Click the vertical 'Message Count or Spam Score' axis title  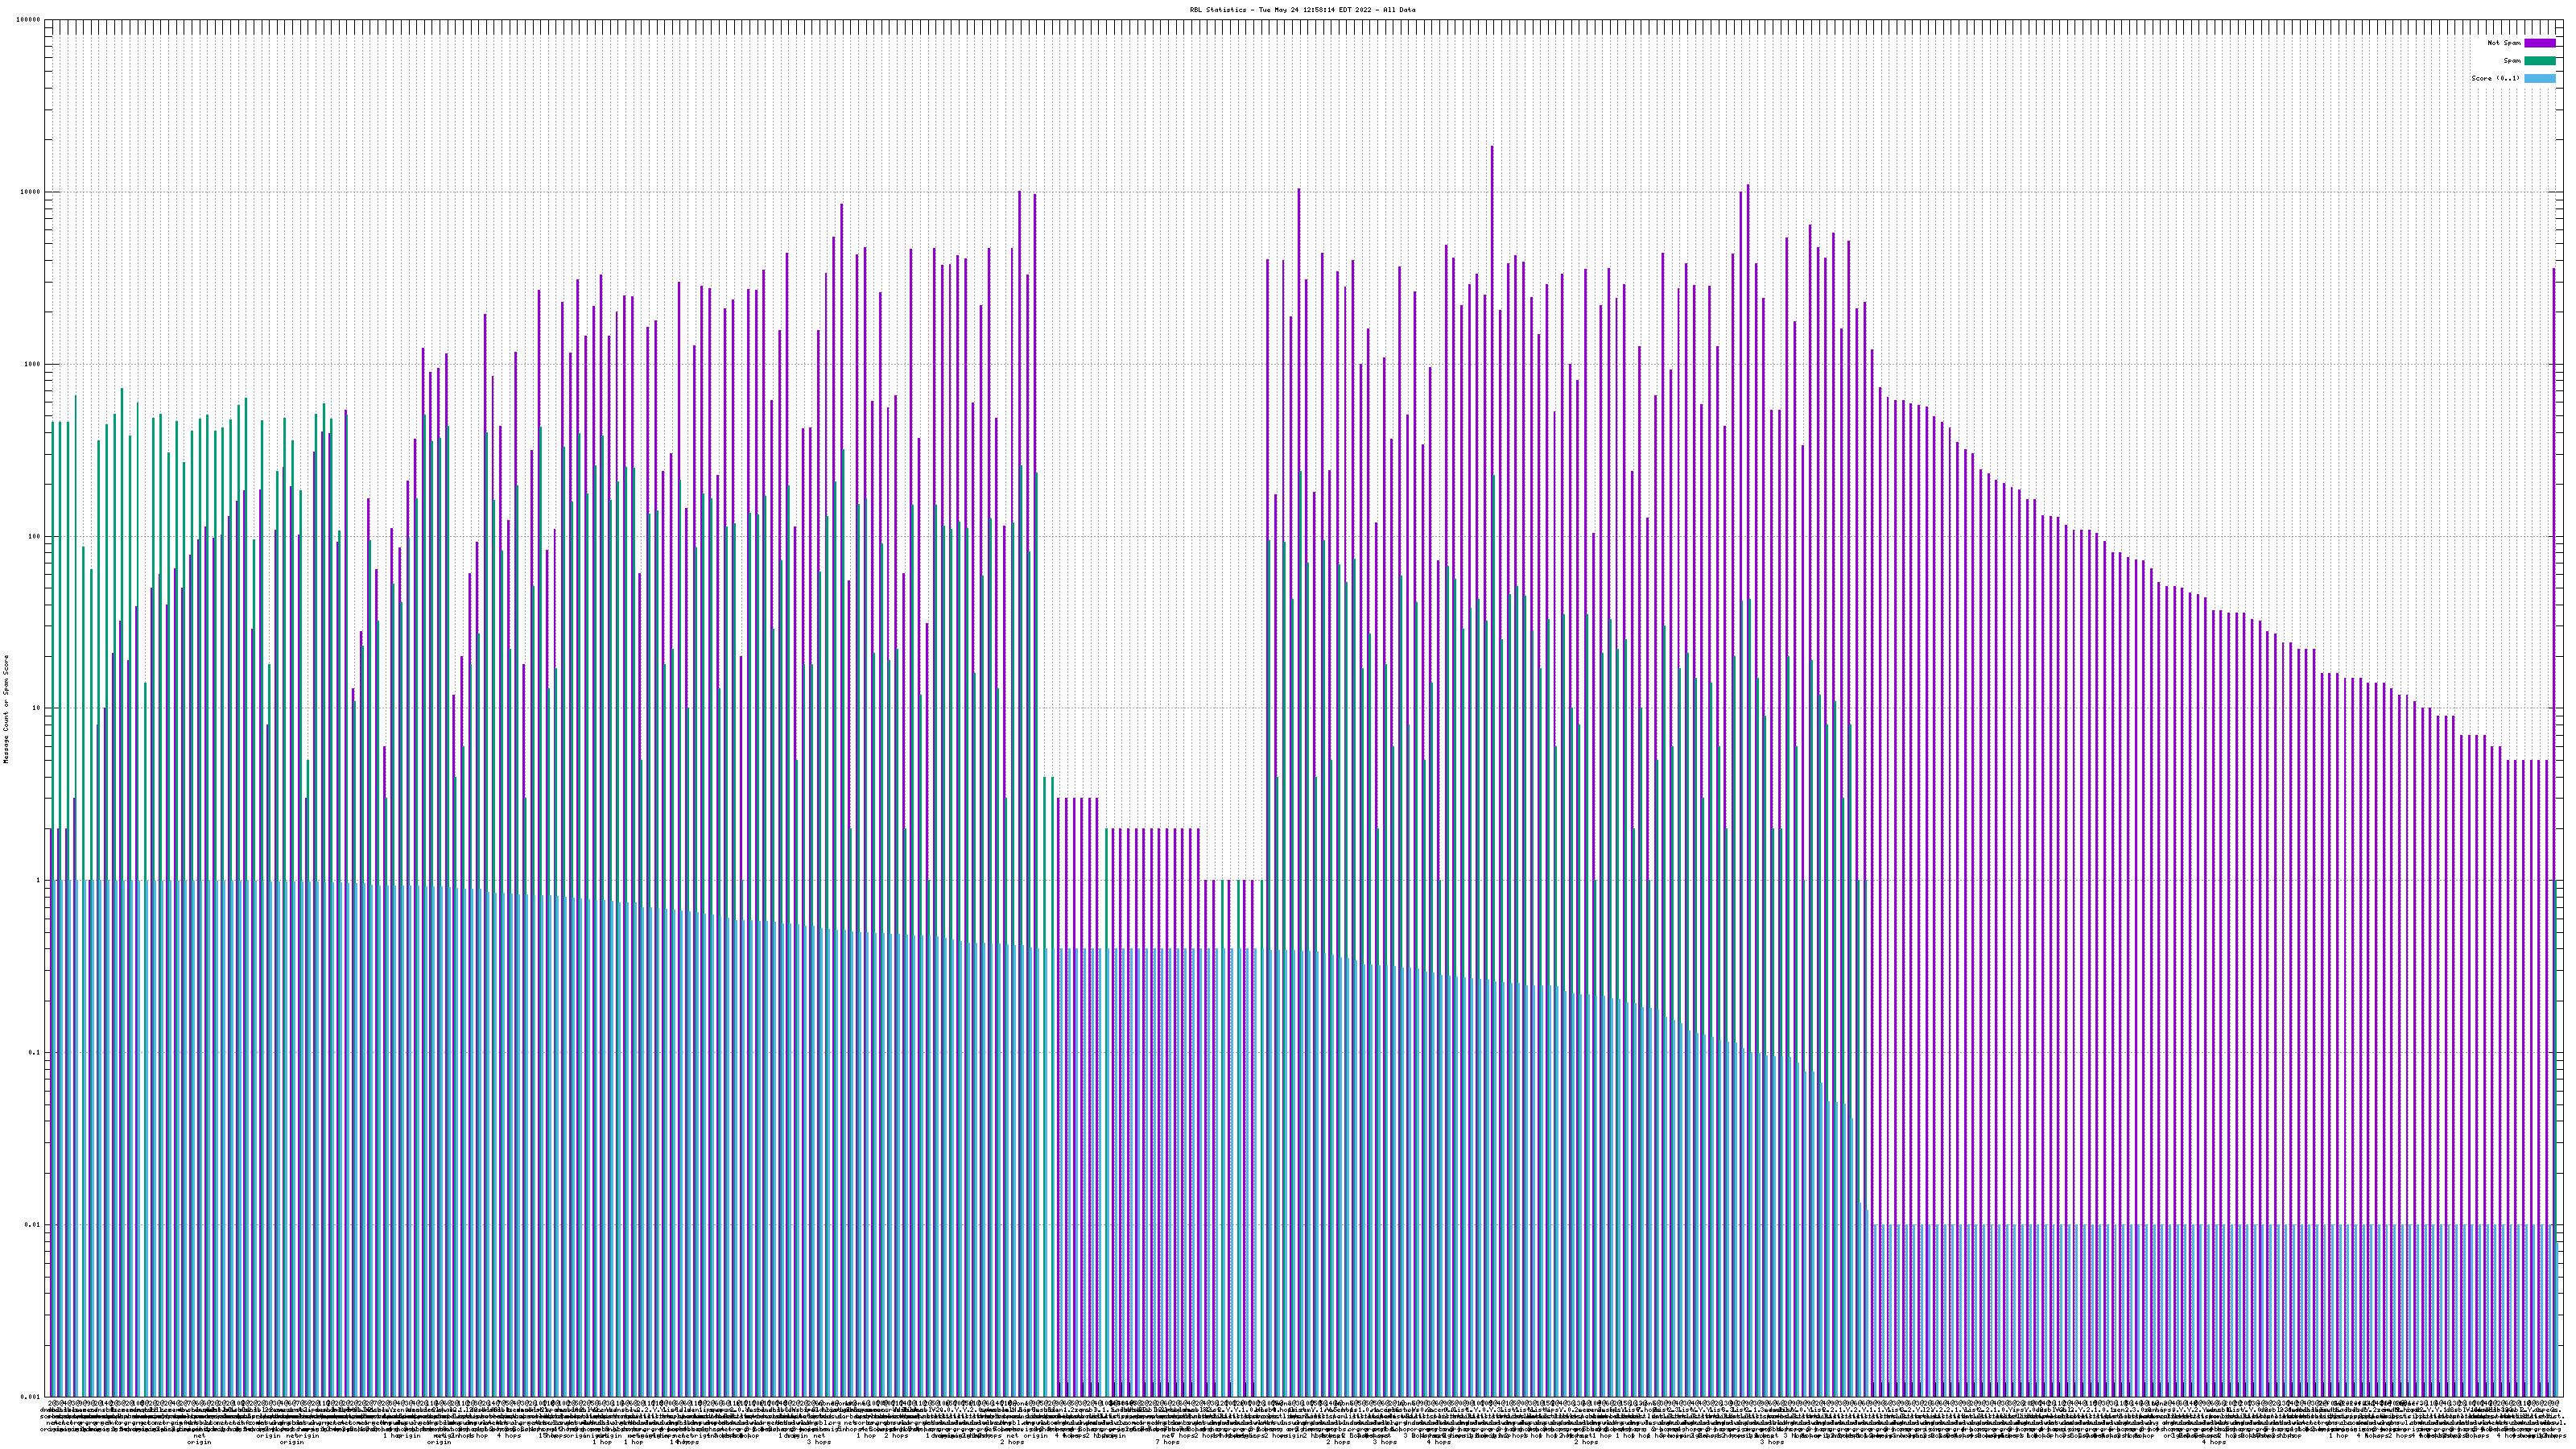point(6,709)
